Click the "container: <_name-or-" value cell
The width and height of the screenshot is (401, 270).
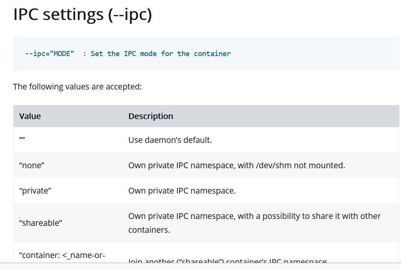click(62, 254)
